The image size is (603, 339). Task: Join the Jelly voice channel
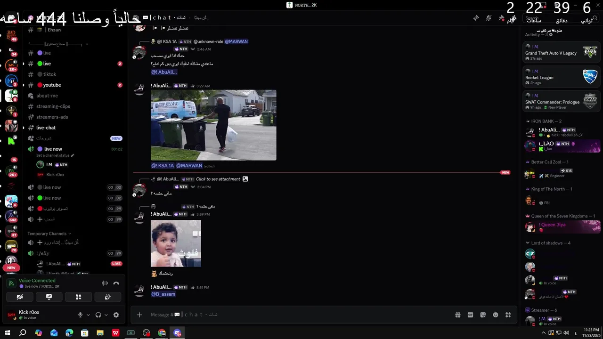point(73,253)
